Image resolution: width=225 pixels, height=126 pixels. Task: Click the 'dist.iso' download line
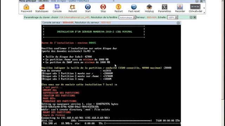coord(110,121)
